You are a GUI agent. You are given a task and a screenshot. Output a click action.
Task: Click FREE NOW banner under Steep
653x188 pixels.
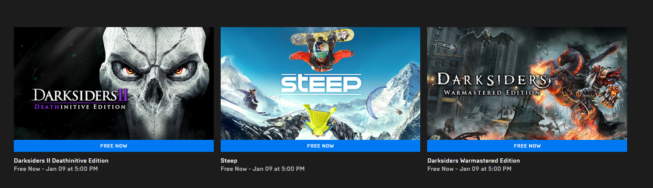coord(320,146)
